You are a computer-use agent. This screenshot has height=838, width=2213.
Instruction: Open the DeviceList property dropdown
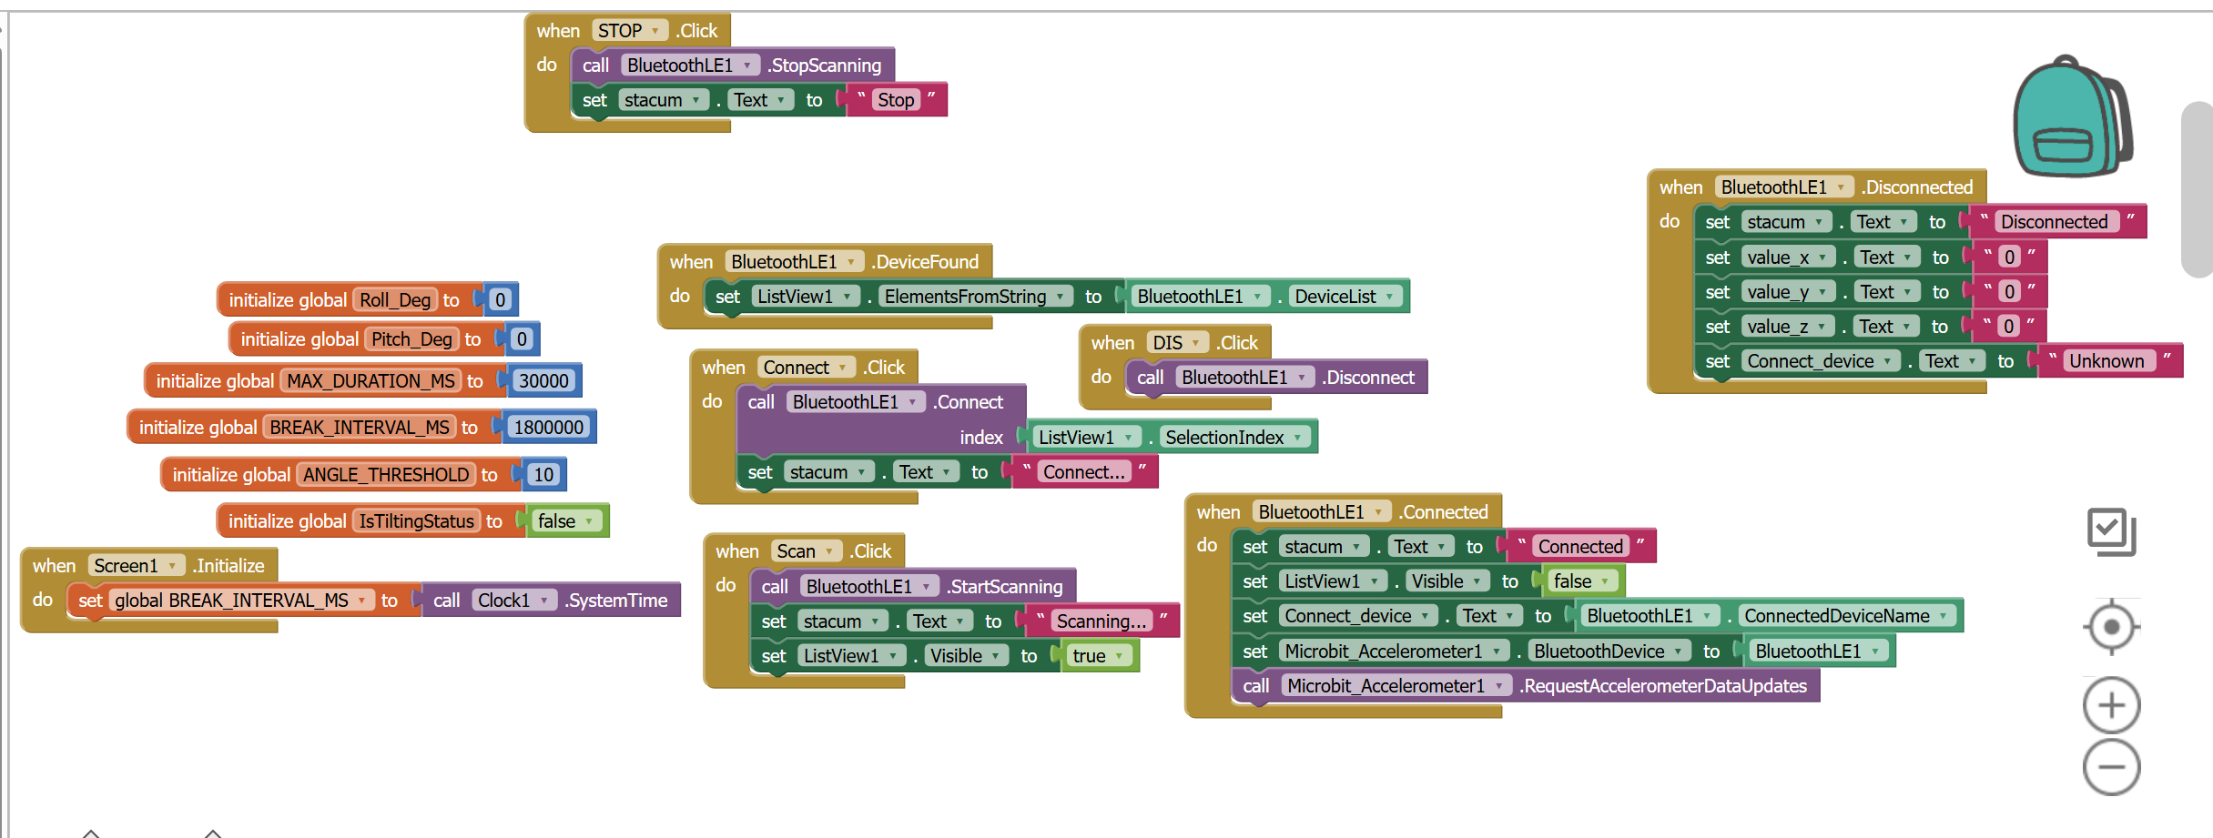click(x=1389, y=297)
